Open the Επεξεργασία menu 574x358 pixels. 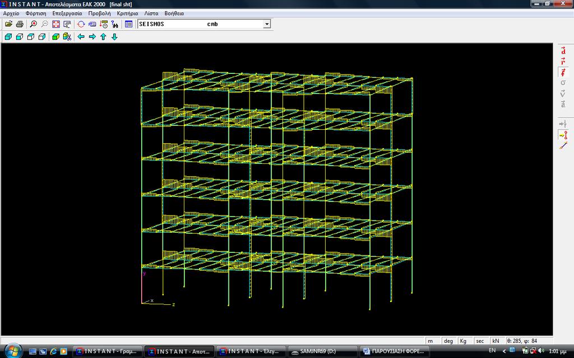click(67, 13)
